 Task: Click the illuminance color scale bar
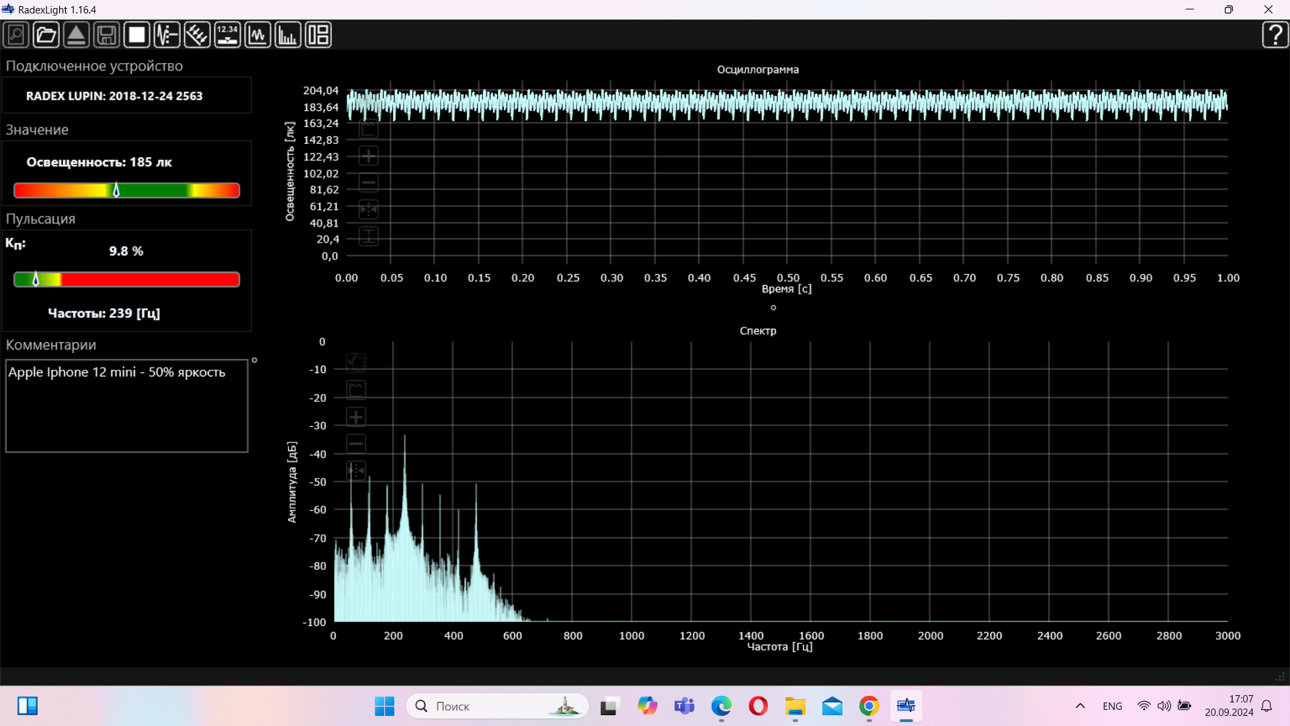tap(127, 190)
